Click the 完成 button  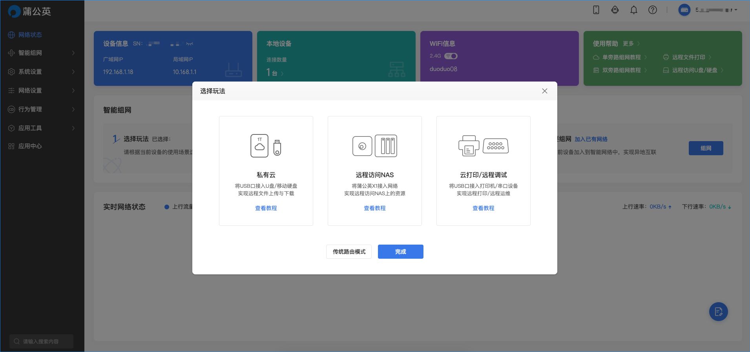[400, 252]
